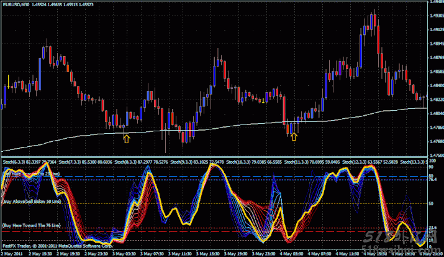The width and height of the screenshot is (444, 257).
Task: Click the 1.4768 price scale label
Action: 437,141
